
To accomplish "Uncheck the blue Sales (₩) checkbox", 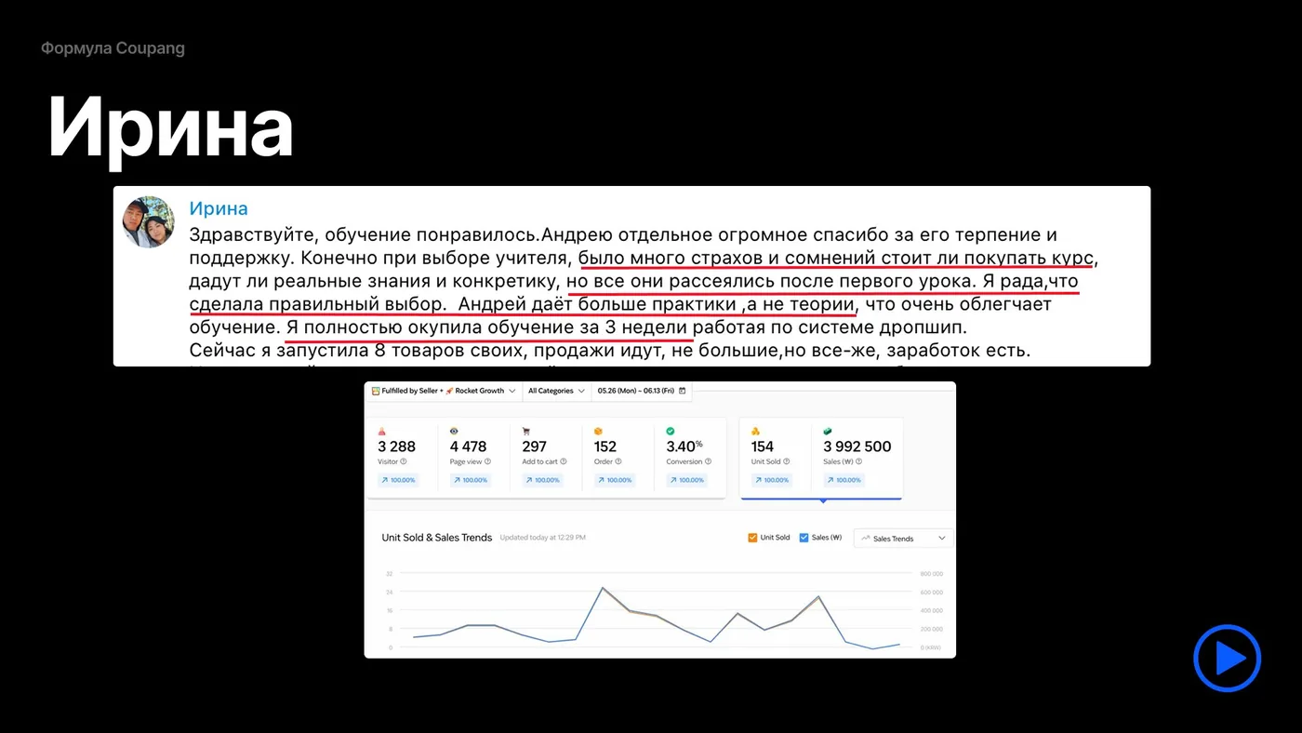I will click(804, 538).
